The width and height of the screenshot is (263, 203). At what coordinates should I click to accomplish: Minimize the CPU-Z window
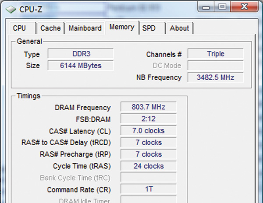(x=206, y=7)
